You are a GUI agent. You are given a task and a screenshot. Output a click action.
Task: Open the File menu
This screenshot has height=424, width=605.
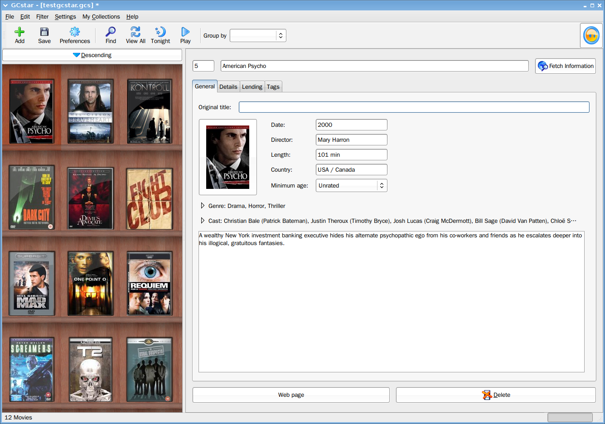pyautogui.click(x=10, y=17)
